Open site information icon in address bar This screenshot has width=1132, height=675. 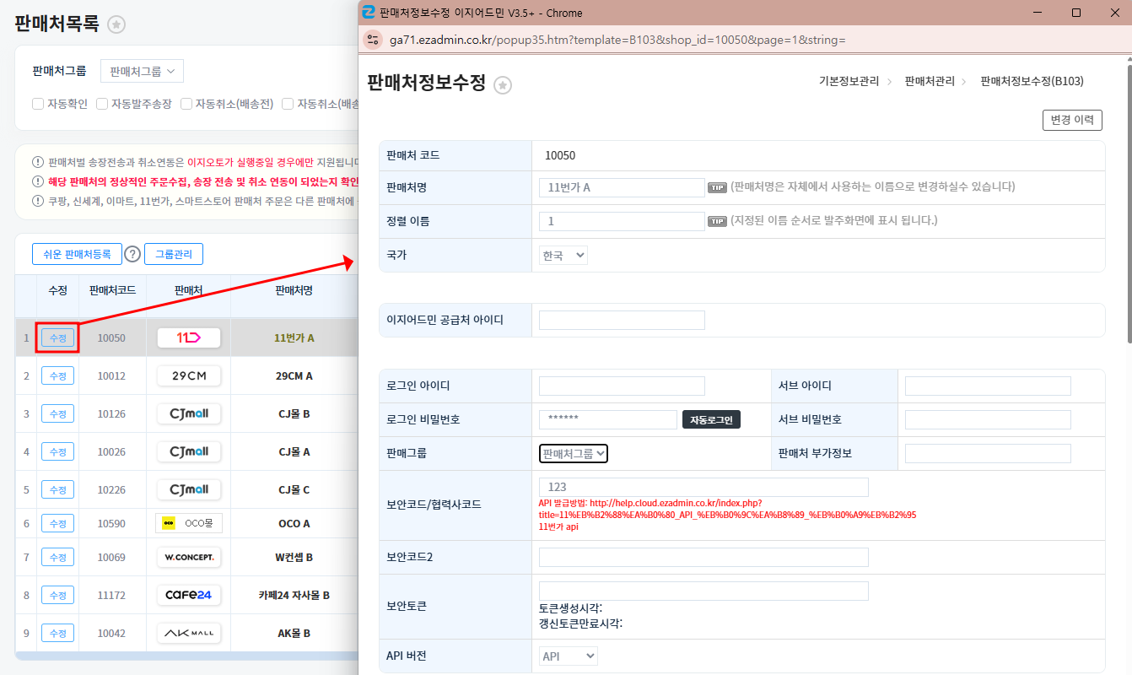(374, 40)
